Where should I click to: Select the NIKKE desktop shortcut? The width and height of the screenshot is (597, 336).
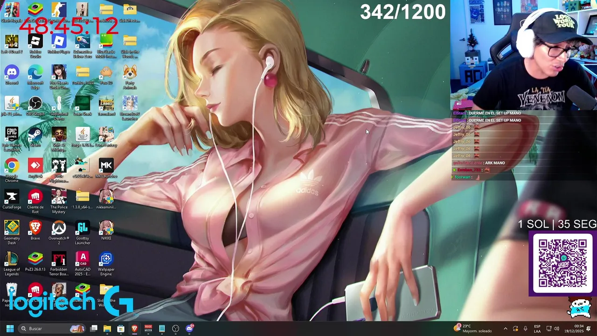[106, 230]
